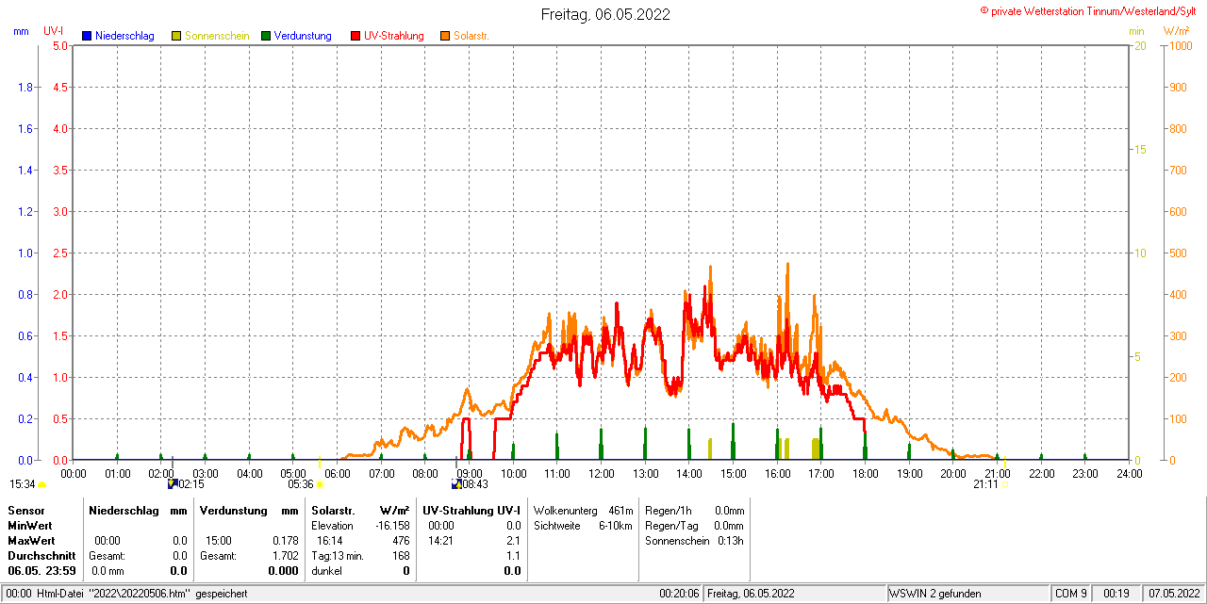Click the moonrise icon beside 08:43

(x=456, y=483)
